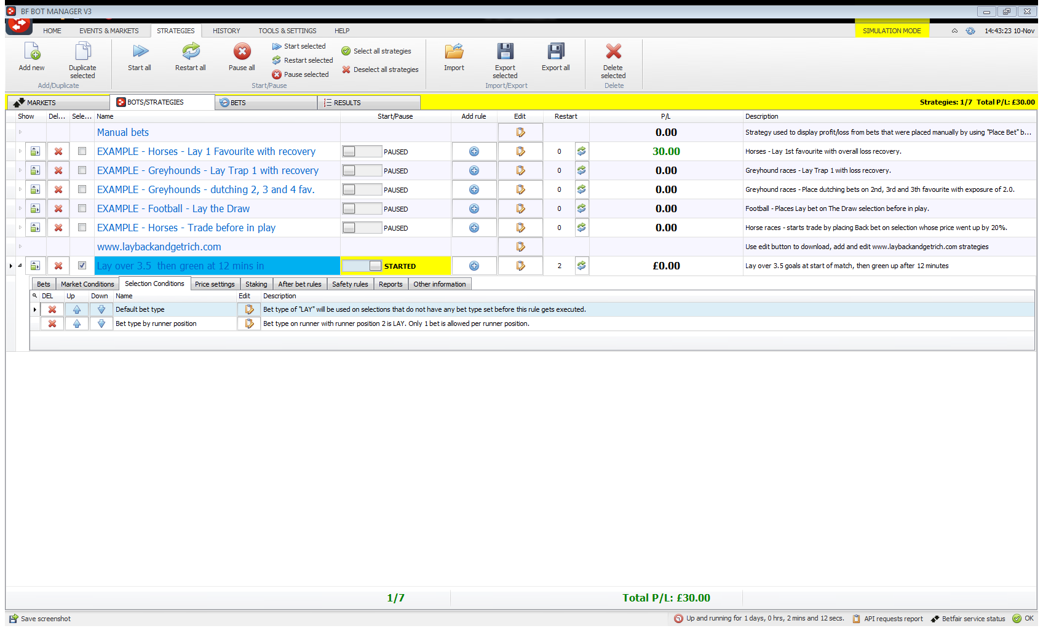Image resolution: width=1043 pixels, height=631 pixels.
Task: Click the P/L column header
Action: coord(665,116)
